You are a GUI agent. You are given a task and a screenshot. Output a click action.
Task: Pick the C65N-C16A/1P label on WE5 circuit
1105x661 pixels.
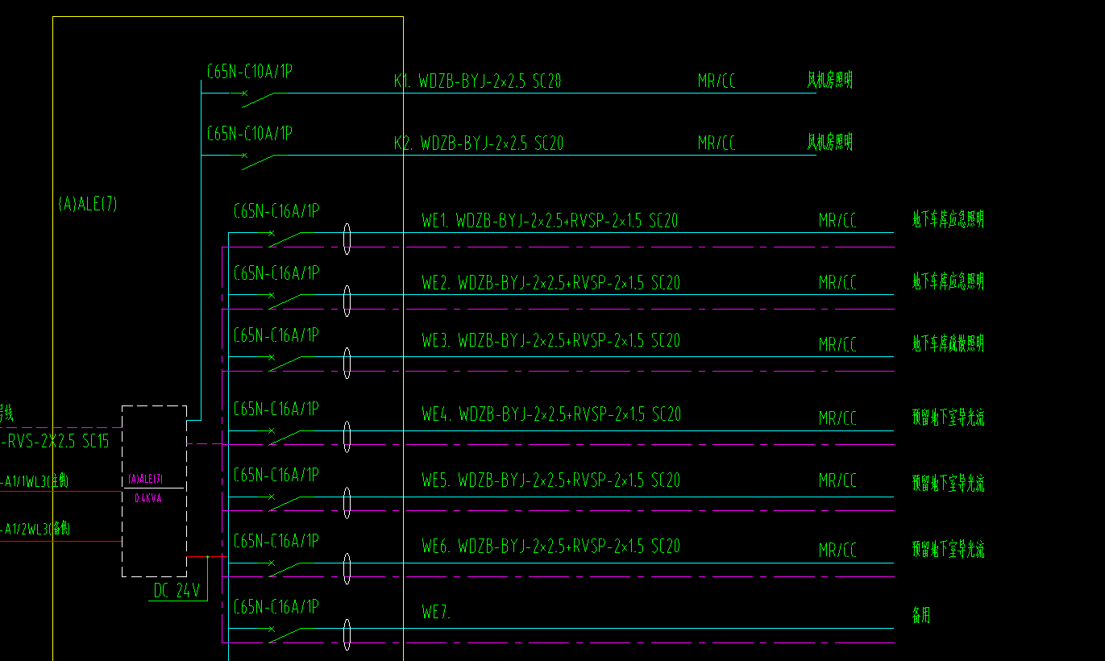(x=276, y=475)
